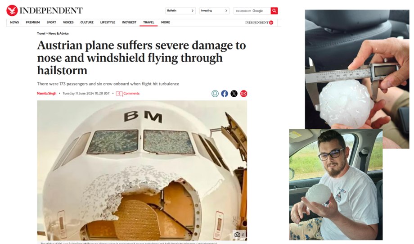Open the damaged plane nose photo
Image resolution: width=414 pixels, height=244 pixels.
coord(142,170)
